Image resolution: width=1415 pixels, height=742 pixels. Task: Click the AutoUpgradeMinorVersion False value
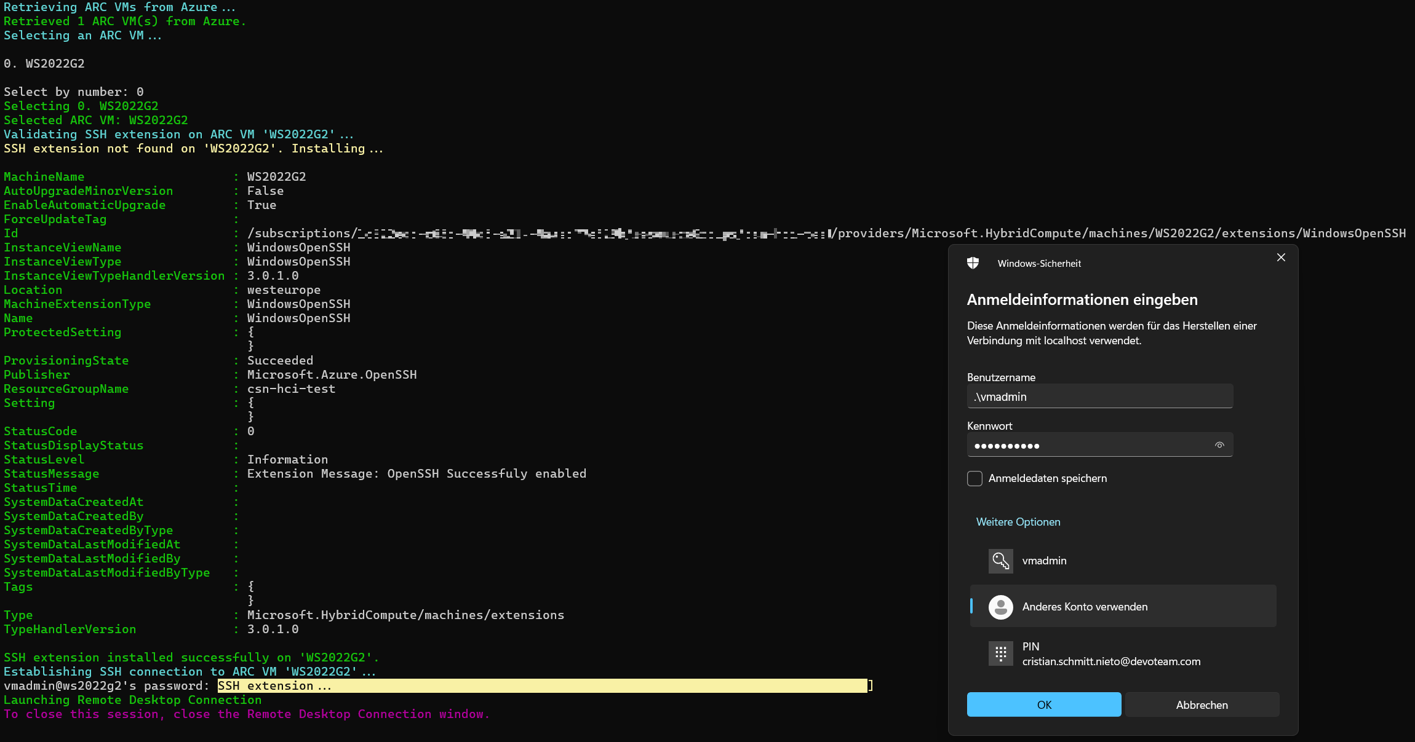[265, 191]
